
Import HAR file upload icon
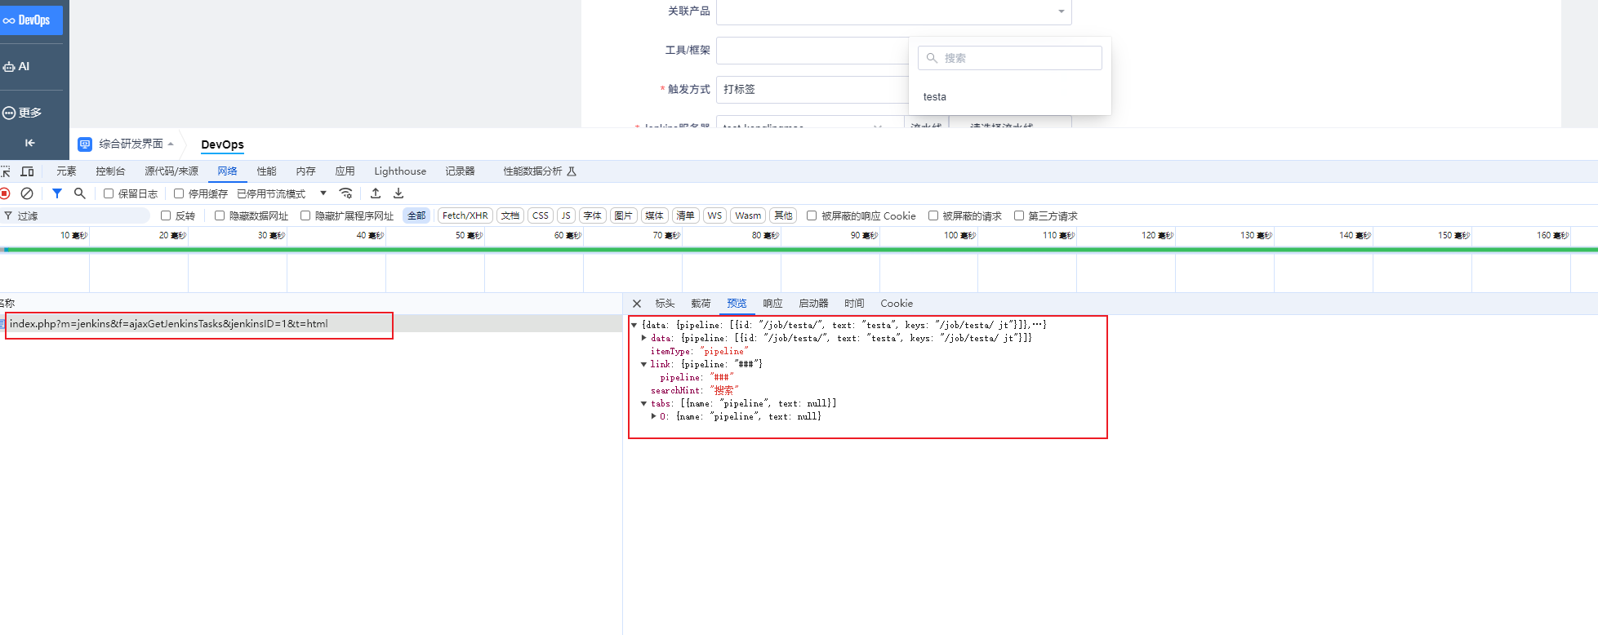[376, 193]
